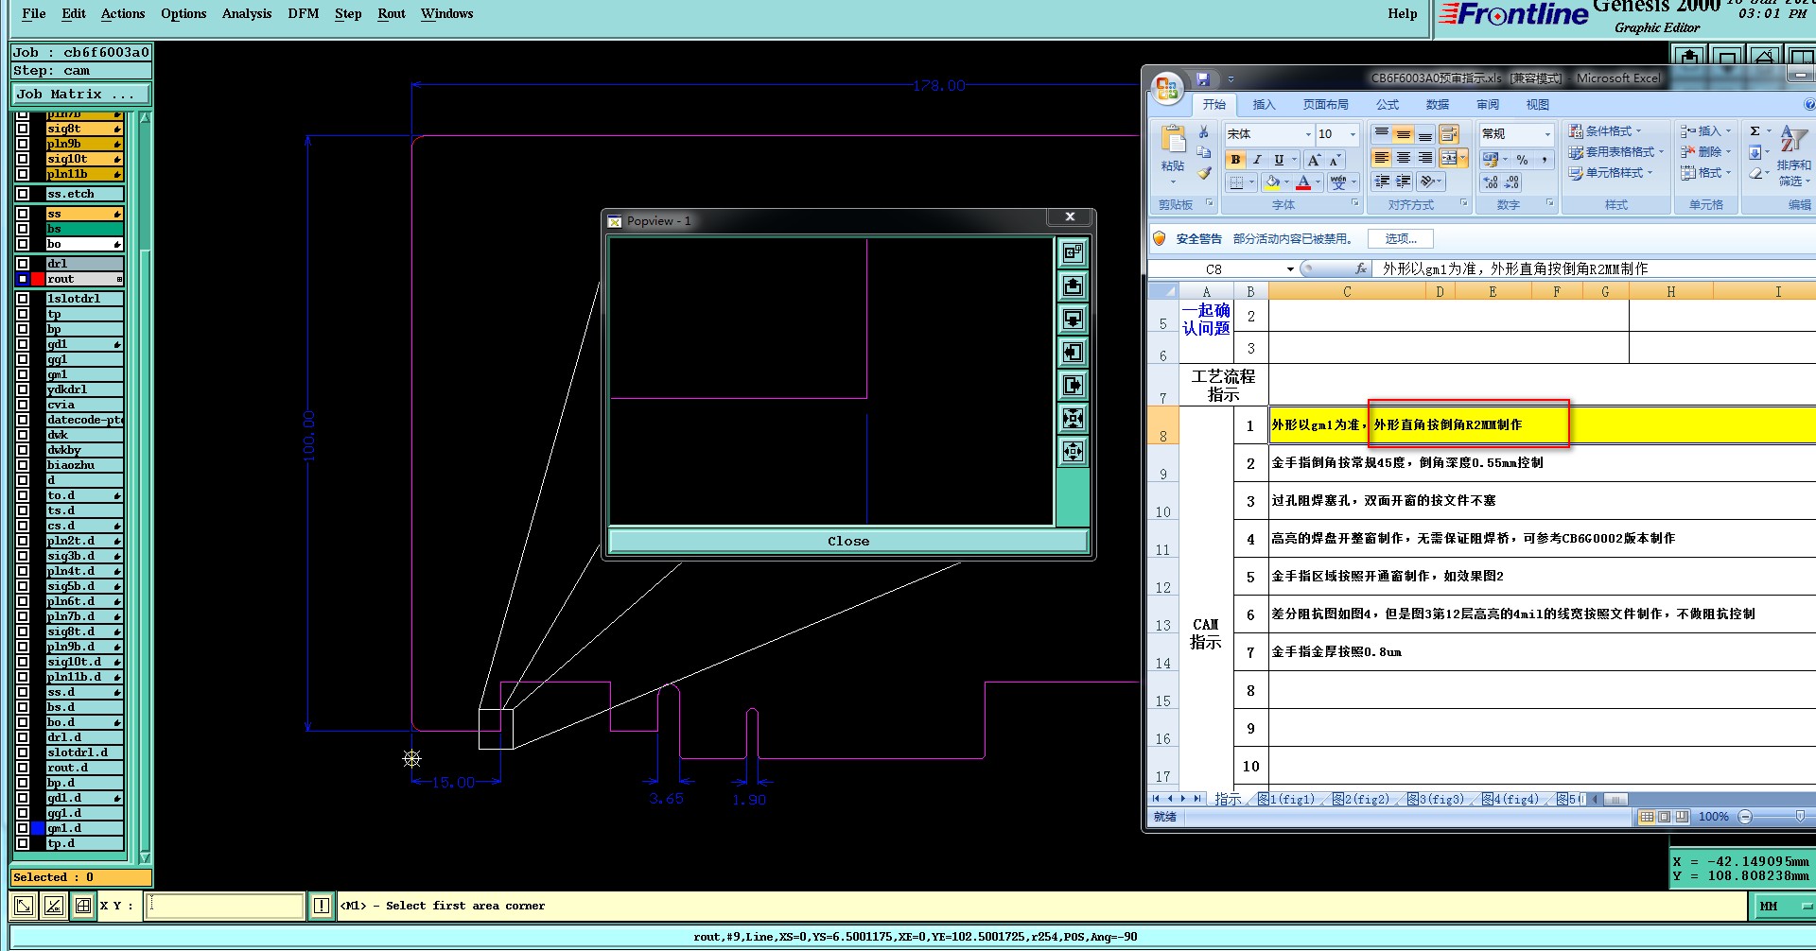Open the Analysis menu in Genesis
This screenshot has height=951, width=1816.
pyautogui.click(x=246, y=13)
